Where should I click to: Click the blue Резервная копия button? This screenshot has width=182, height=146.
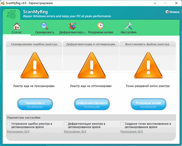tap(148, 104)
